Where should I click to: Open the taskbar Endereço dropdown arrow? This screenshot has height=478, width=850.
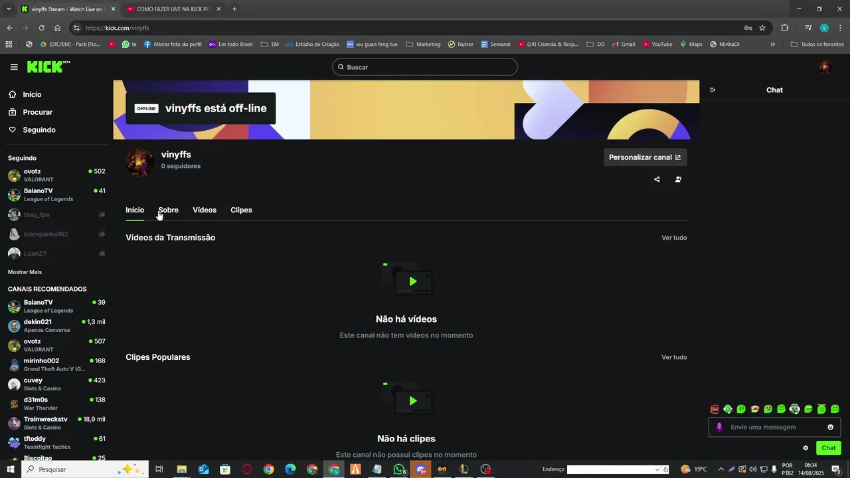(657, 469)
